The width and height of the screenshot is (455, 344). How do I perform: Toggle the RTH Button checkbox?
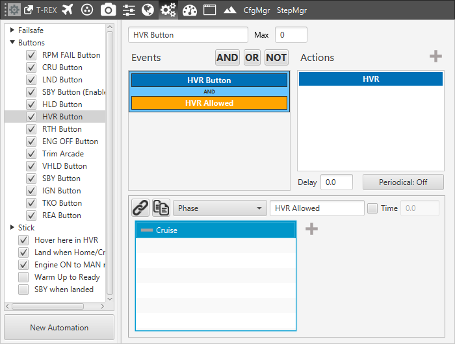click(31, 129)
